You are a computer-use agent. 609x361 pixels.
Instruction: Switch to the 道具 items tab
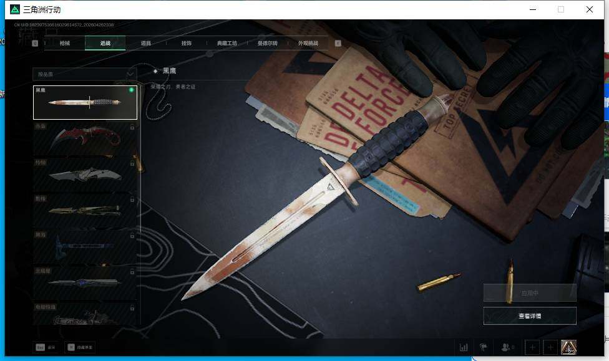(x=145, y=43)
